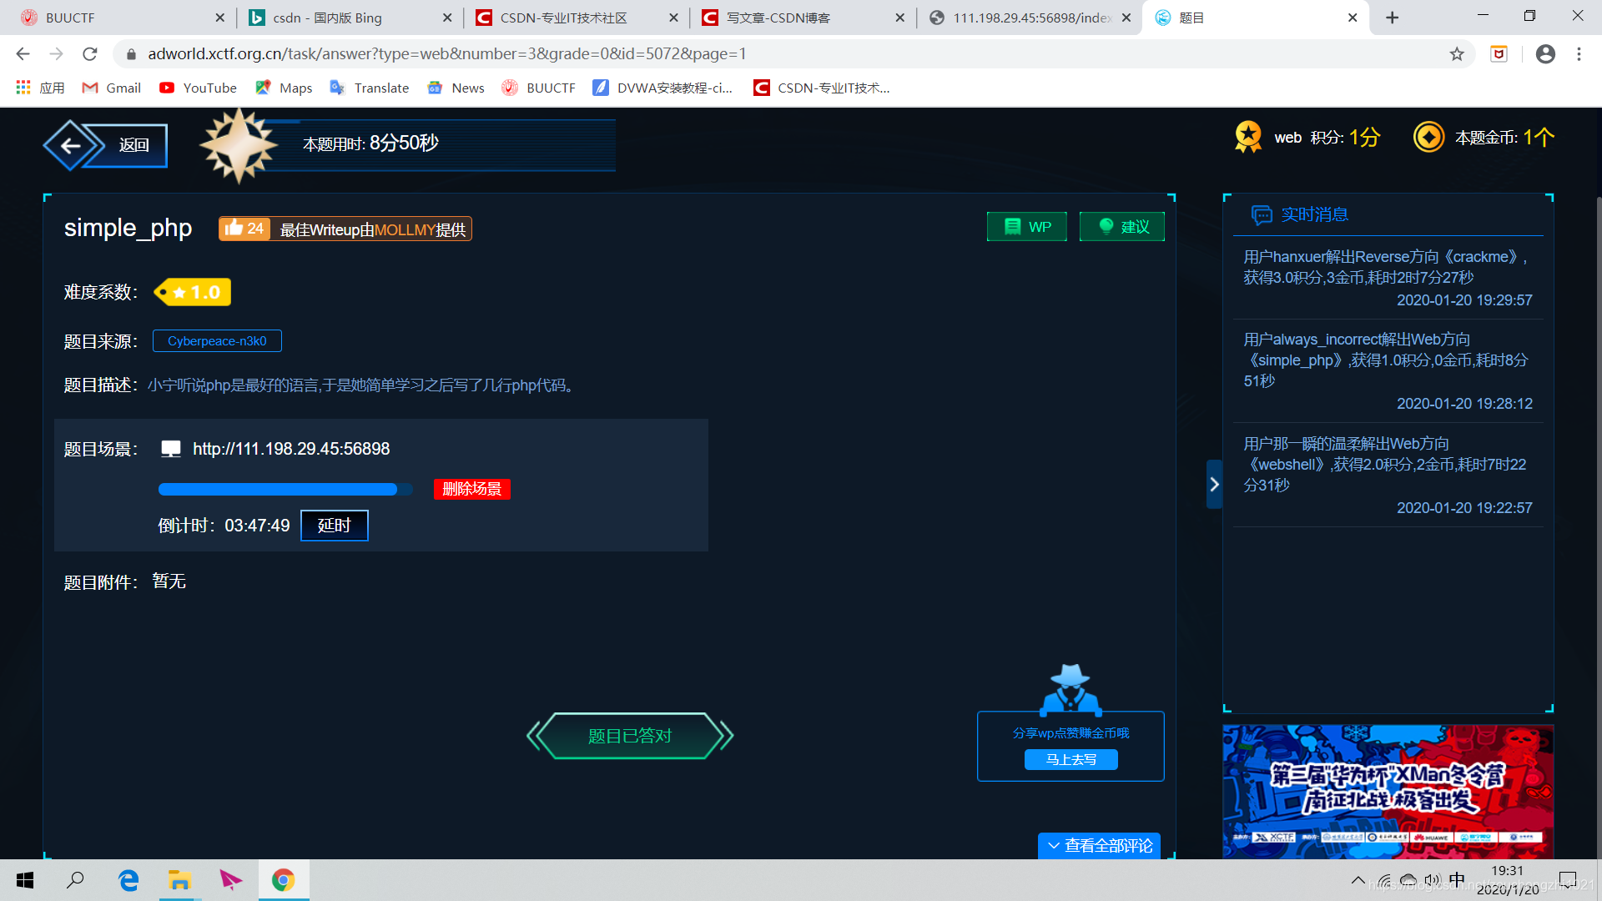Open the YouTube bookmark

tap(198, 88)
